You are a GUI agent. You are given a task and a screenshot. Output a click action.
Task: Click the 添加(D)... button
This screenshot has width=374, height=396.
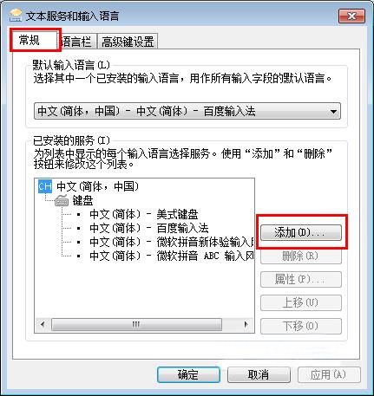301,233
